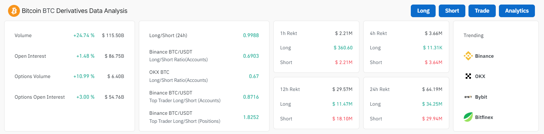Click the Binance trending exchange name

[x=484, y=56]
